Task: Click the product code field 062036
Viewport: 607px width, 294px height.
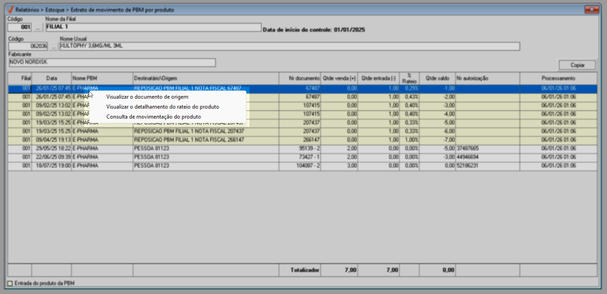Action: 28,46
